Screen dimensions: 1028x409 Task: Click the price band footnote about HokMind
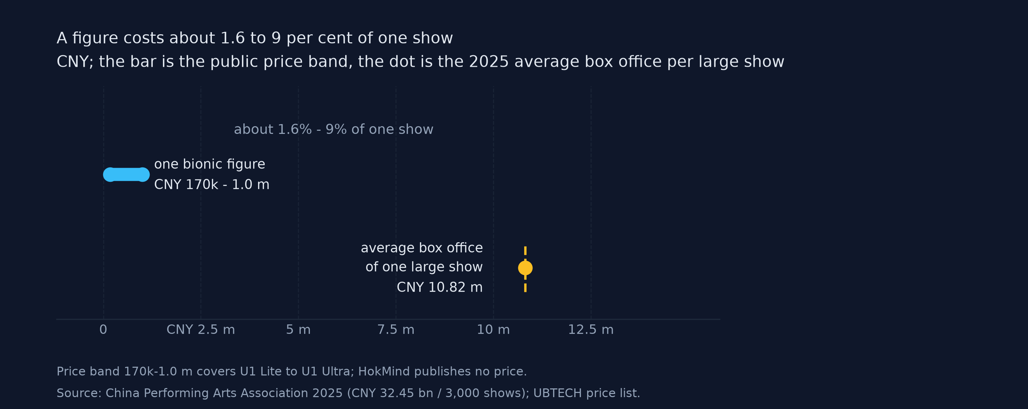click(291, 372)
